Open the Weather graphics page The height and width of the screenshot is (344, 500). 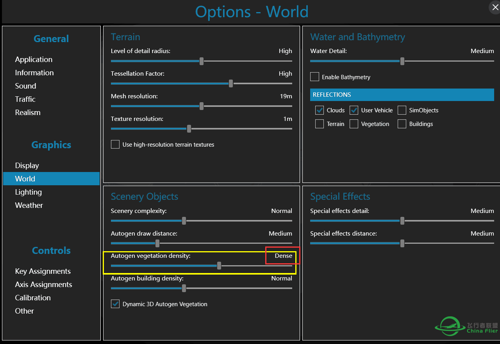coord(29,205)
